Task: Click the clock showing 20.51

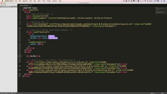Action: (150, 1)
